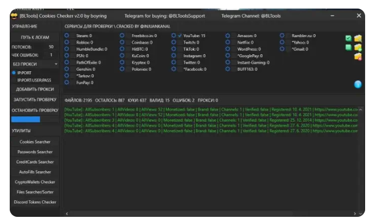Click the ВАЛИД: 15 status text
The height and width of the screenshot is (222, 372).
pyautogui.click(x=160, y=100)
